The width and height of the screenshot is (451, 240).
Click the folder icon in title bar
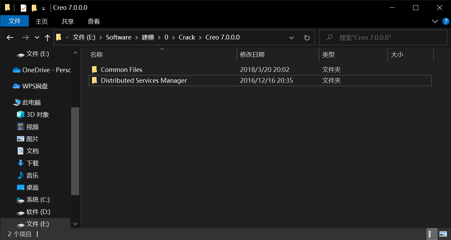pyautogui.click(x=7, y=7)
